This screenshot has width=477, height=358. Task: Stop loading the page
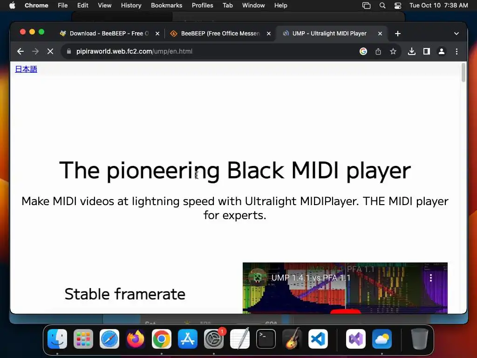50,51
